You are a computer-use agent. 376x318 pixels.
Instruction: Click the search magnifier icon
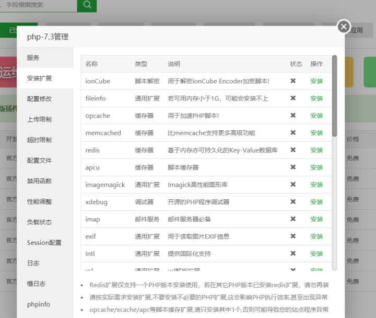(87, 5)
